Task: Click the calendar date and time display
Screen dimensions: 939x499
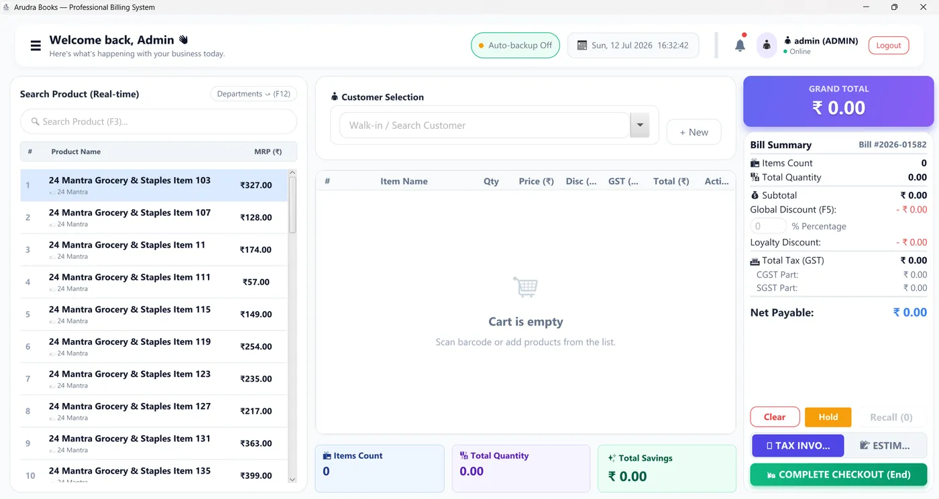Action: 633,46
